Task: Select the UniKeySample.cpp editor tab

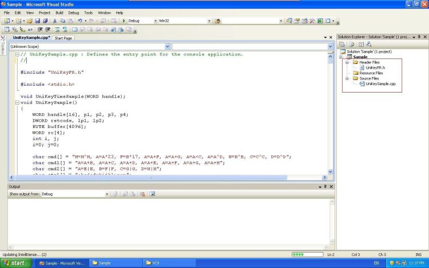Action: click(31, 38)
